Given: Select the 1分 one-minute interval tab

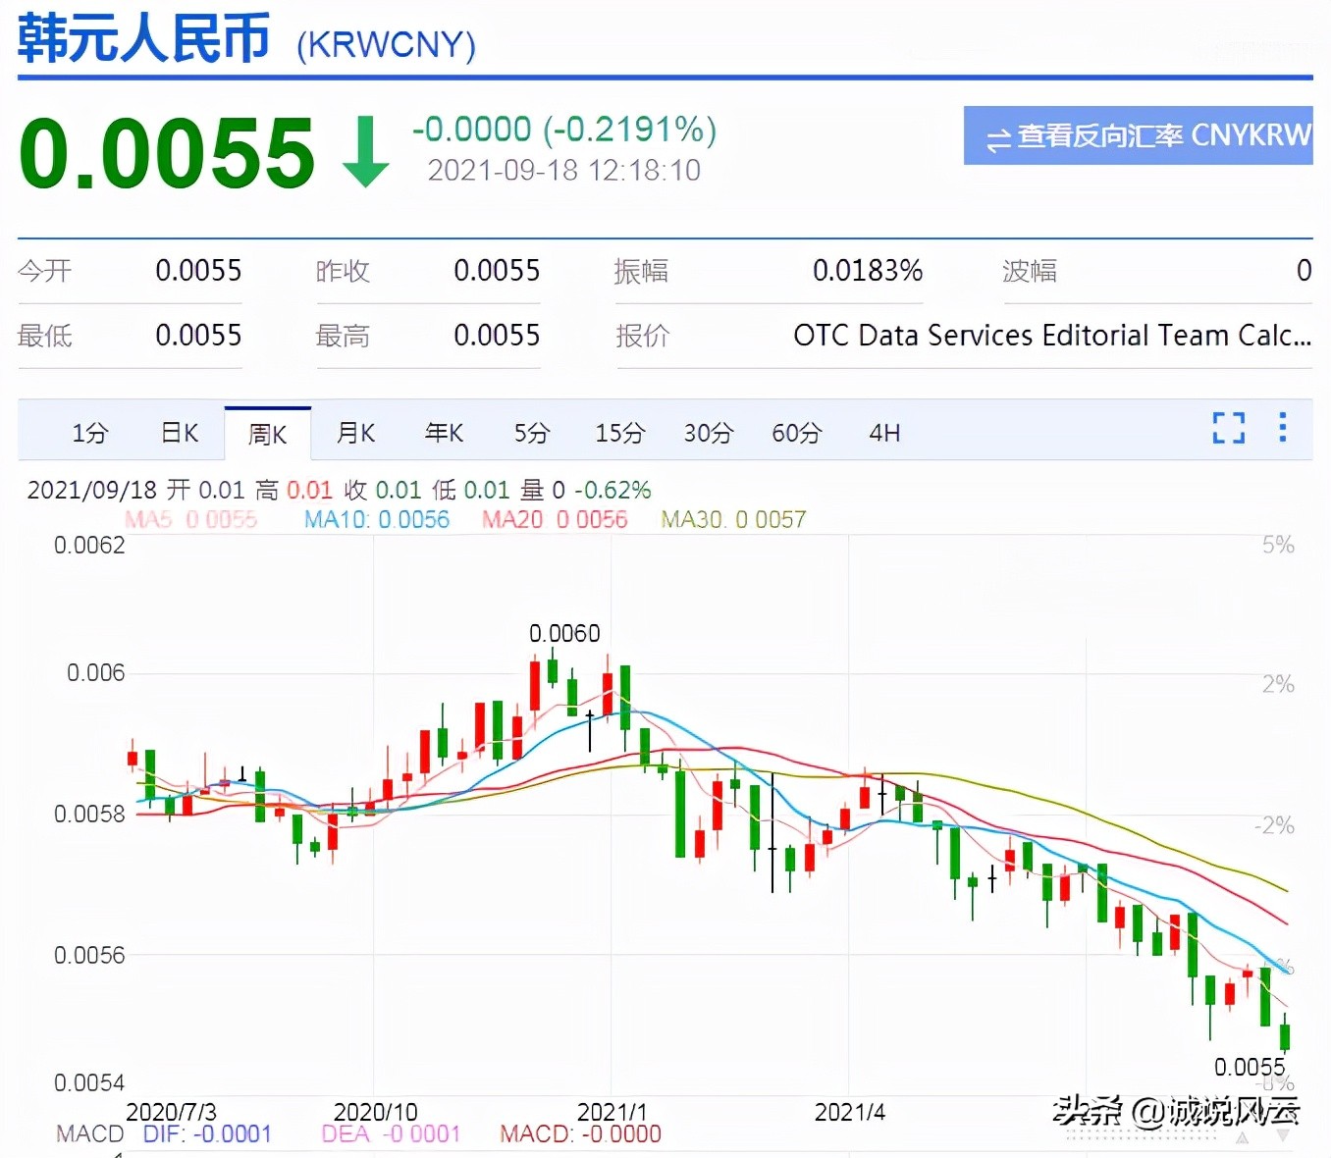Looking at the screenshot, I should point(89,432).
